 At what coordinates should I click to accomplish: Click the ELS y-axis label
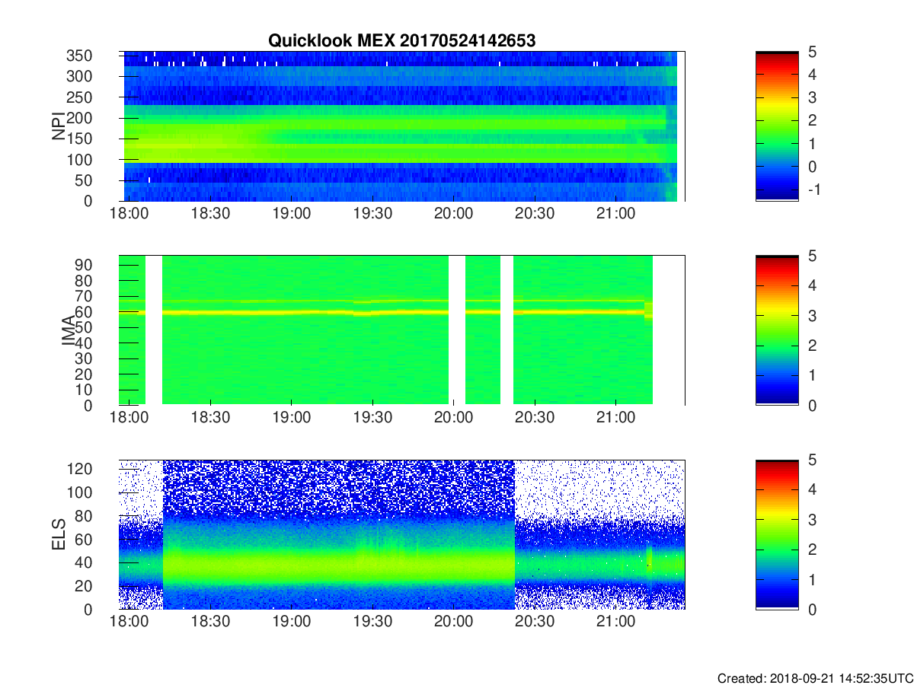[x=58, y=534]
